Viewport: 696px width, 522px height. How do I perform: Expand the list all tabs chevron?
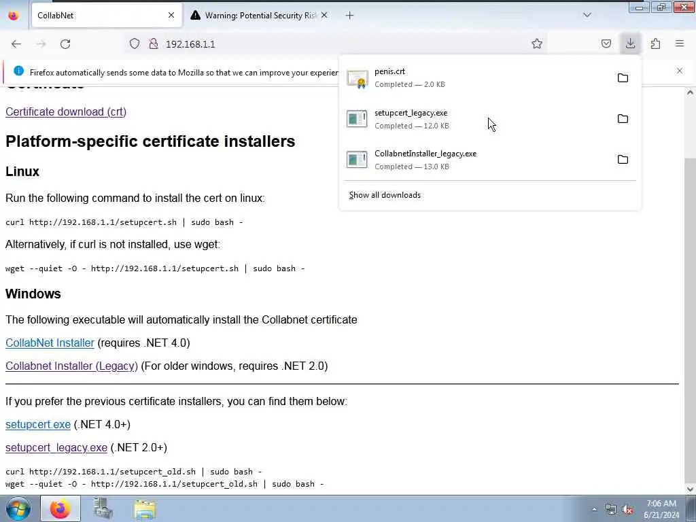click(x=587, y=15)
